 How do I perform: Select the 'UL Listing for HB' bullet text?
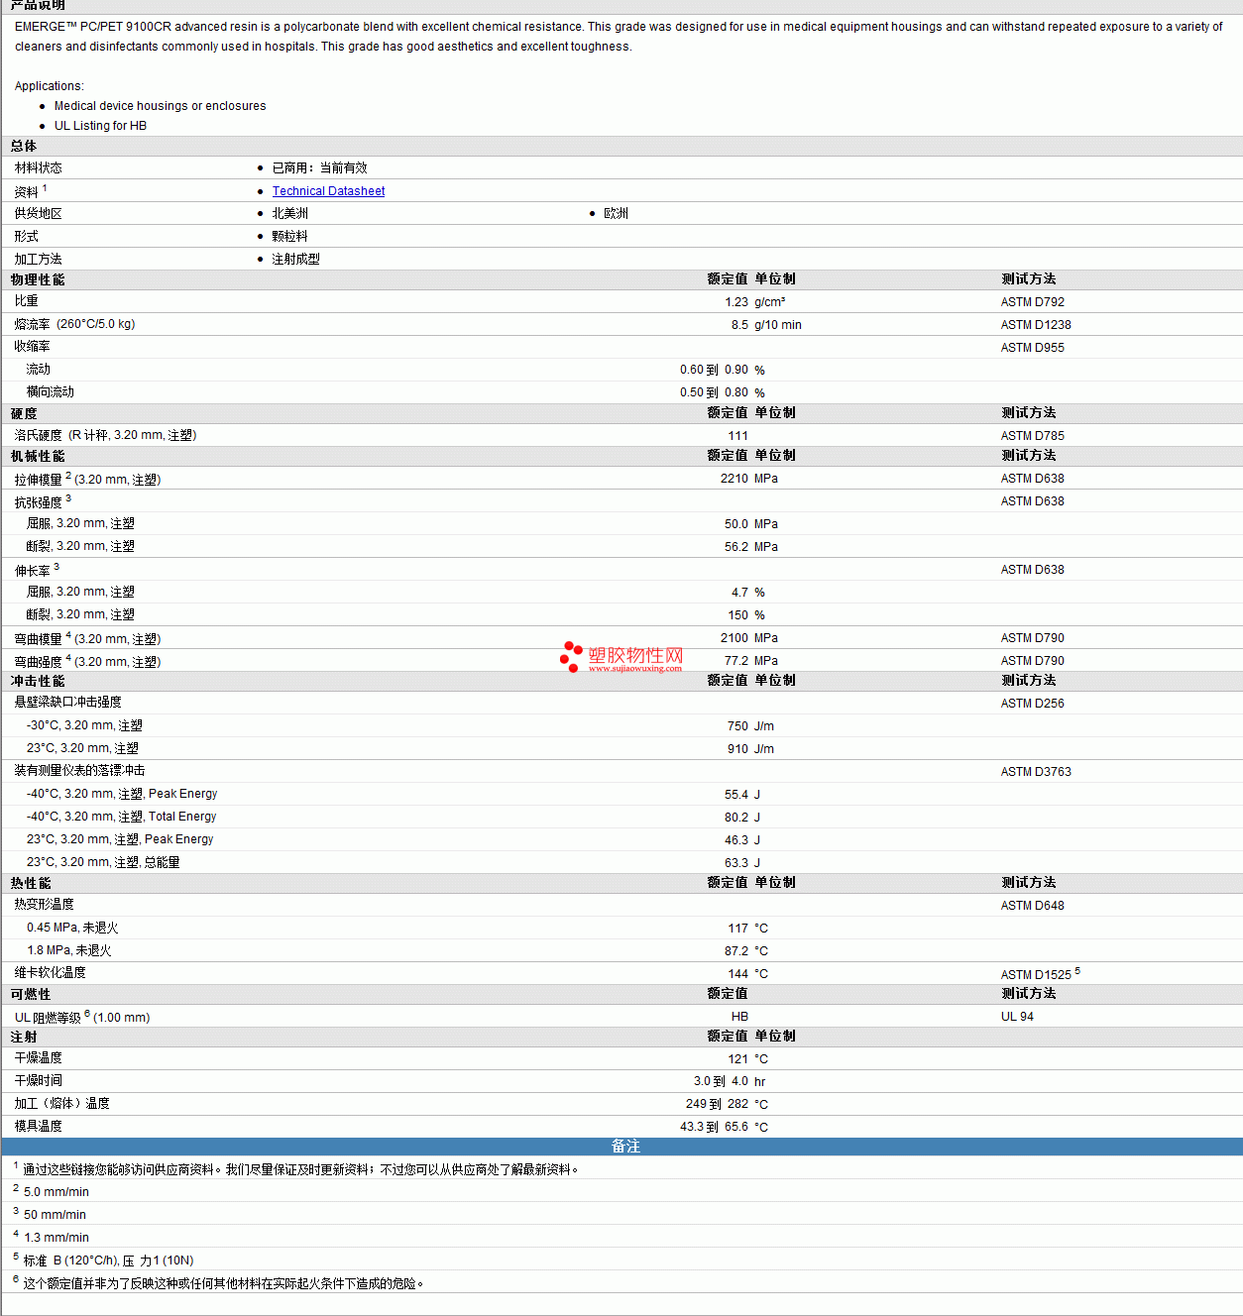[100, 126]
